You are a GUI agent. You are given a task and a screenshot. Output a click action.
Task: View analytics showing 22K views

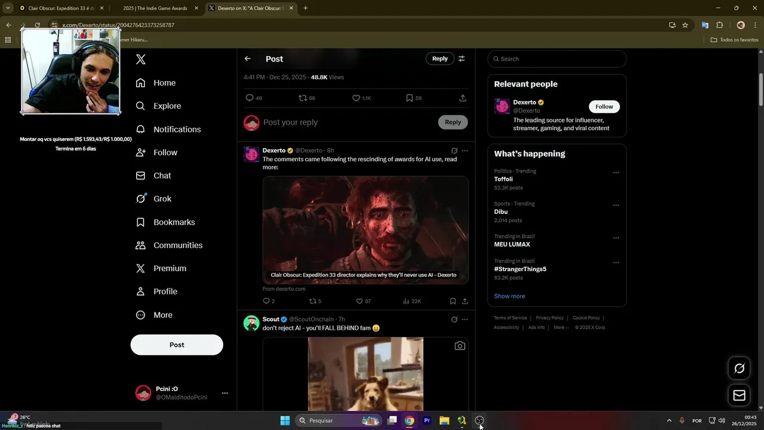pos(412,301)
